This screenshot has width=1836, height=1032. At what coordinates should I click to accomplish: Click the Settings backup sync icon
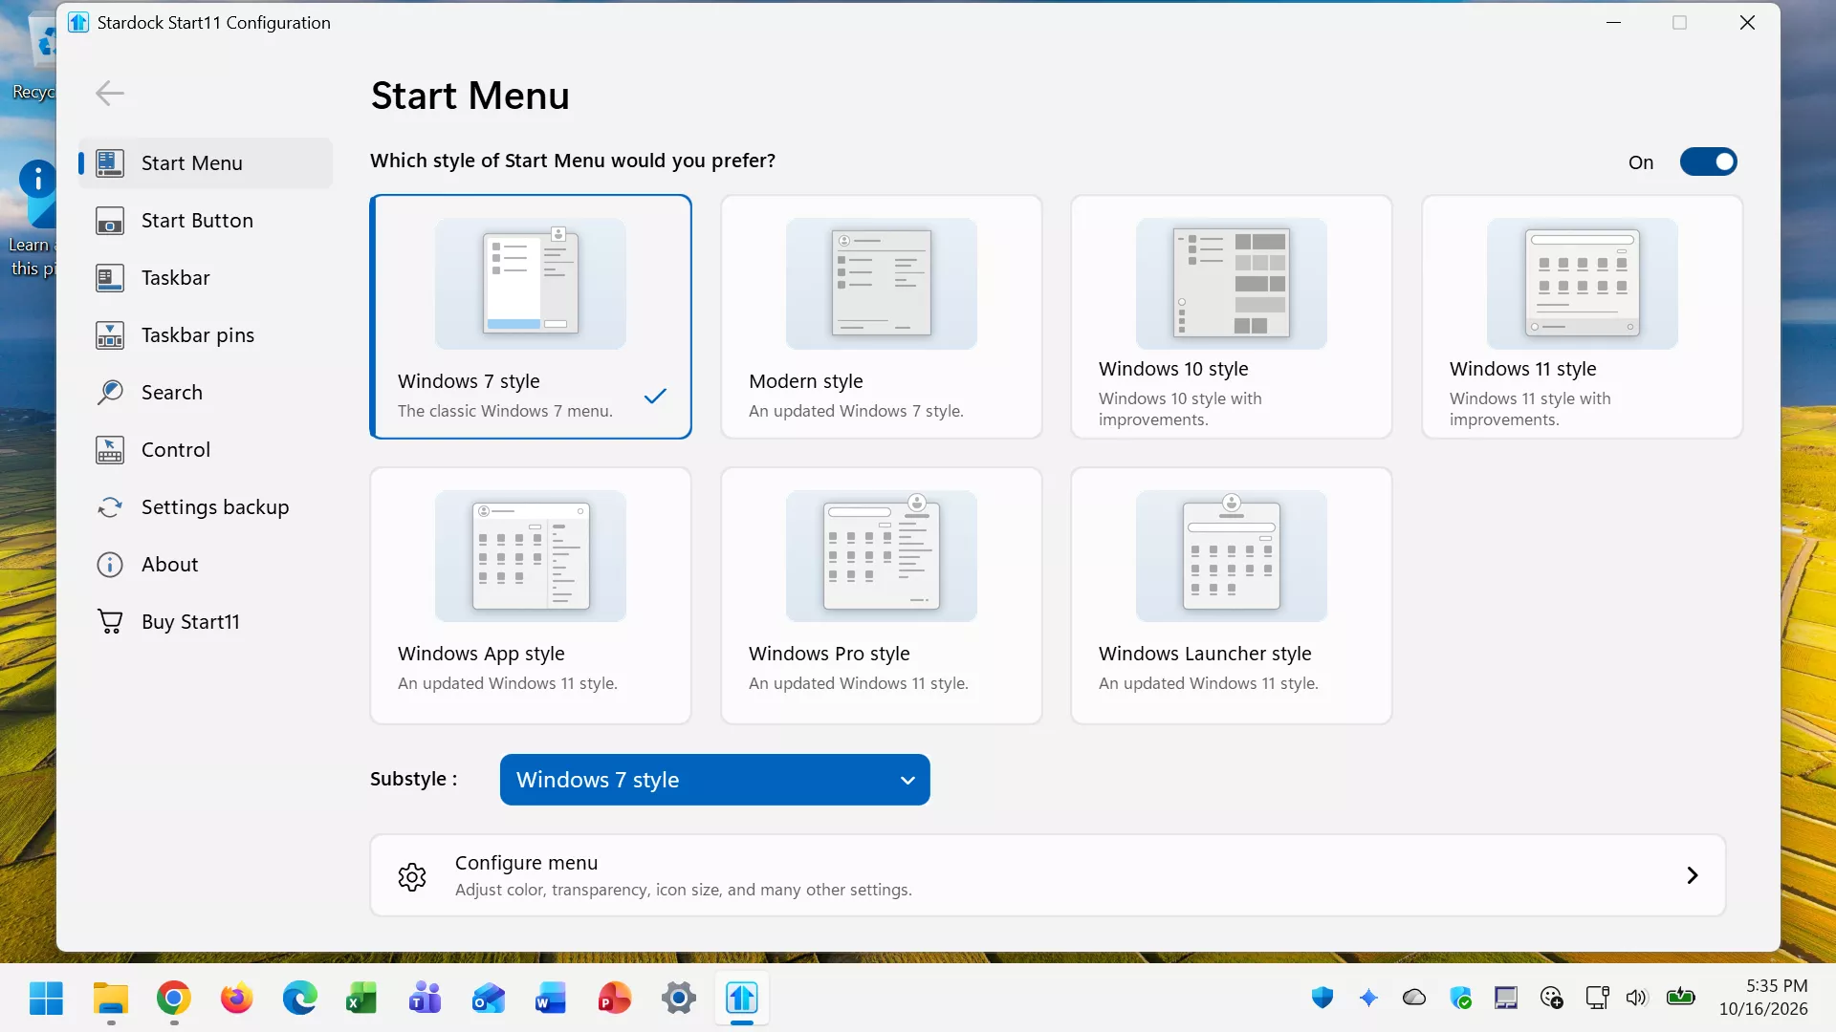pyautogui.click(x=110, y=507)
